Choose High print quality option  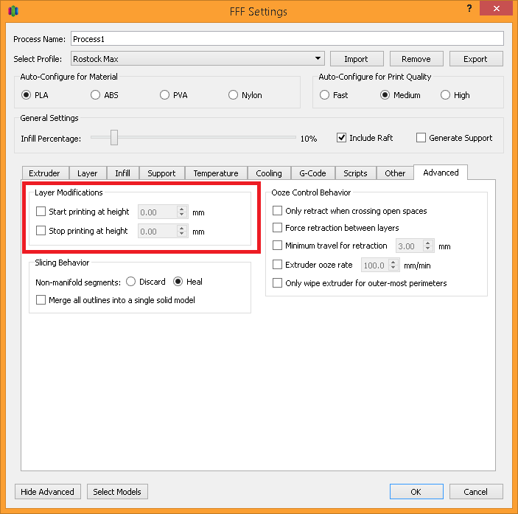pos(445,95)
